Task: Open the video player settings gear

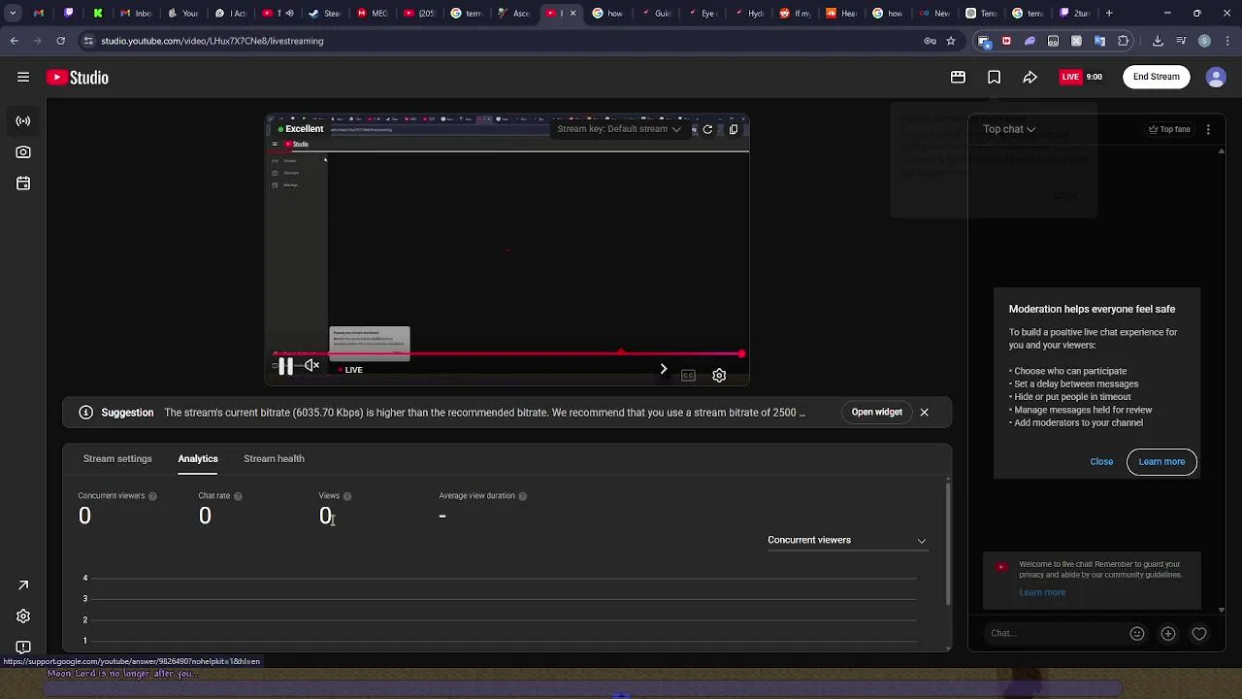Action: coord(719,376)
